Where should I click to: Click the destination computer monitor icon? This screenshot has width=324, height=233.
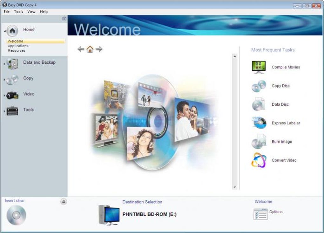(x=109, y=215)
